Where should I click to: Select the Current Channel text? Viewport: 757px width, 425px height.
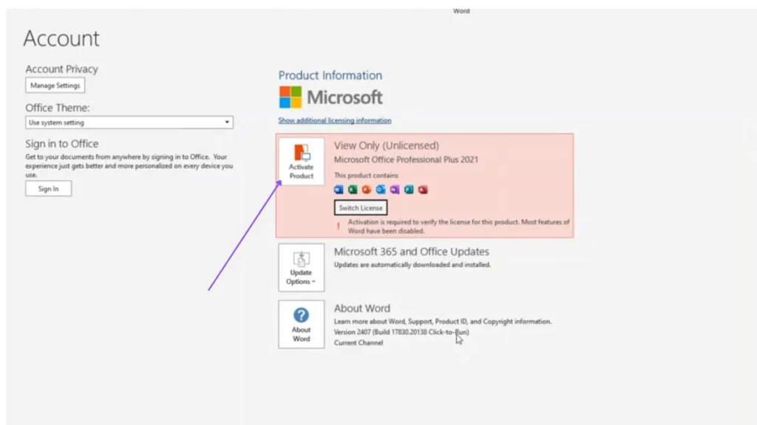pos(359,342)
